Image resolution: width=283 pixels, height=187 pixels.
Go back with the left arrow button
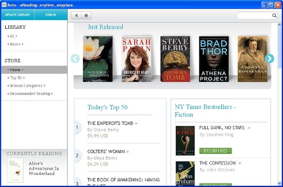[76, 15]
